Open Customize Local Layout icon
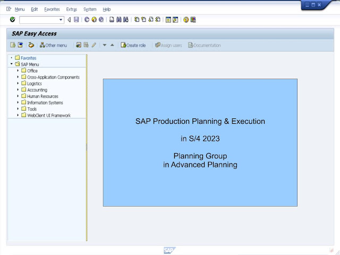Viewport: 340px width, 255px height. [193, 20]
